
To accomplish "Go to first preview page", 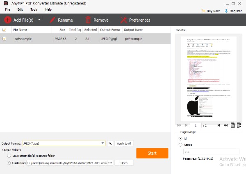I will (179, 125).
